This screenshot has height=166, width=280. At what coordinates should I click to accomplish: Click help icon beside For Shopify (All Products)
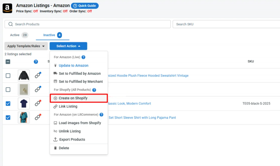94,90
